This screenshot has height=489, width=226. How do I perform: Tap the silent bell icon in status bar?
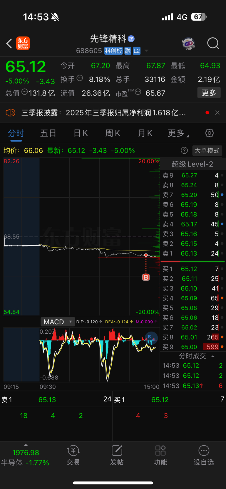(55, 17)
